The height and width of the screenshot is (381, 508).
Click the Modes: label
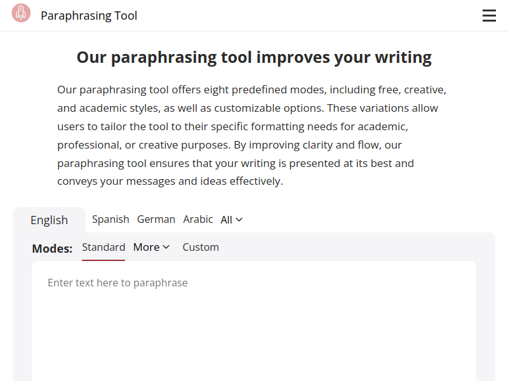pos(52,248)
